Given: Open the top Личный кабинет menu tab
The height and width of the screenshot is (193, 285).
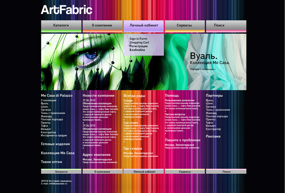Looking at the screenshot, I should pyautogui.click(x=144, y=26).
